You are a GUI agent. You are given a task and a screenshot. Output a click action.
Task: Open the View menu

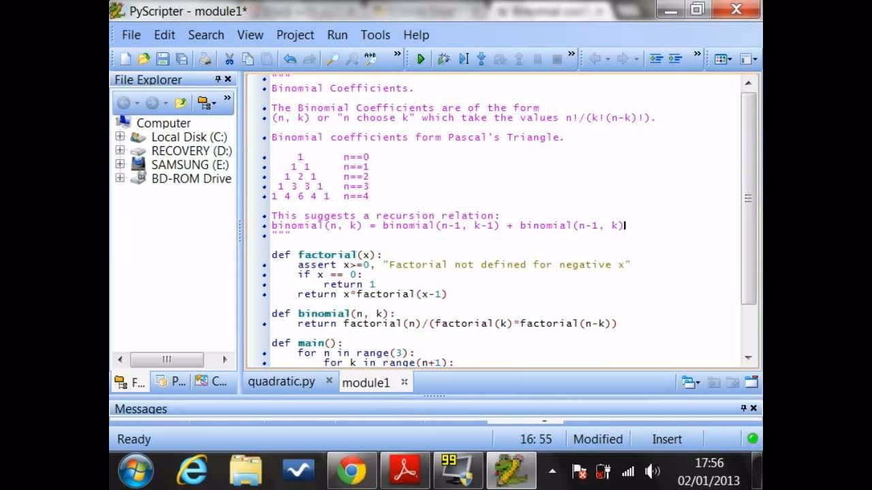click(250, 35)
